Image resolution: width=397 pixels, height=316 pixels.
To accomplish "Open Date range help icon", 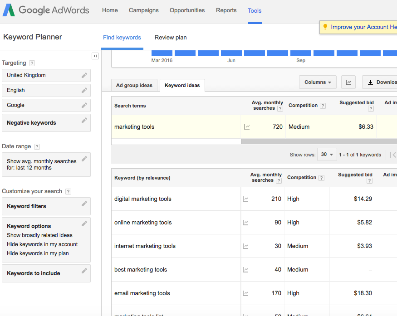I will click(37, 147).
